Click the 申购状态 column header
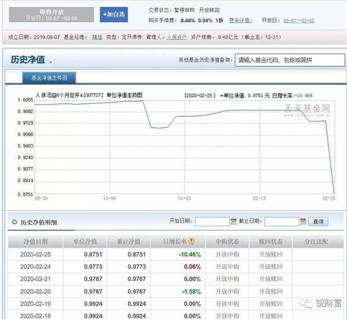 [x=227, y=242]
